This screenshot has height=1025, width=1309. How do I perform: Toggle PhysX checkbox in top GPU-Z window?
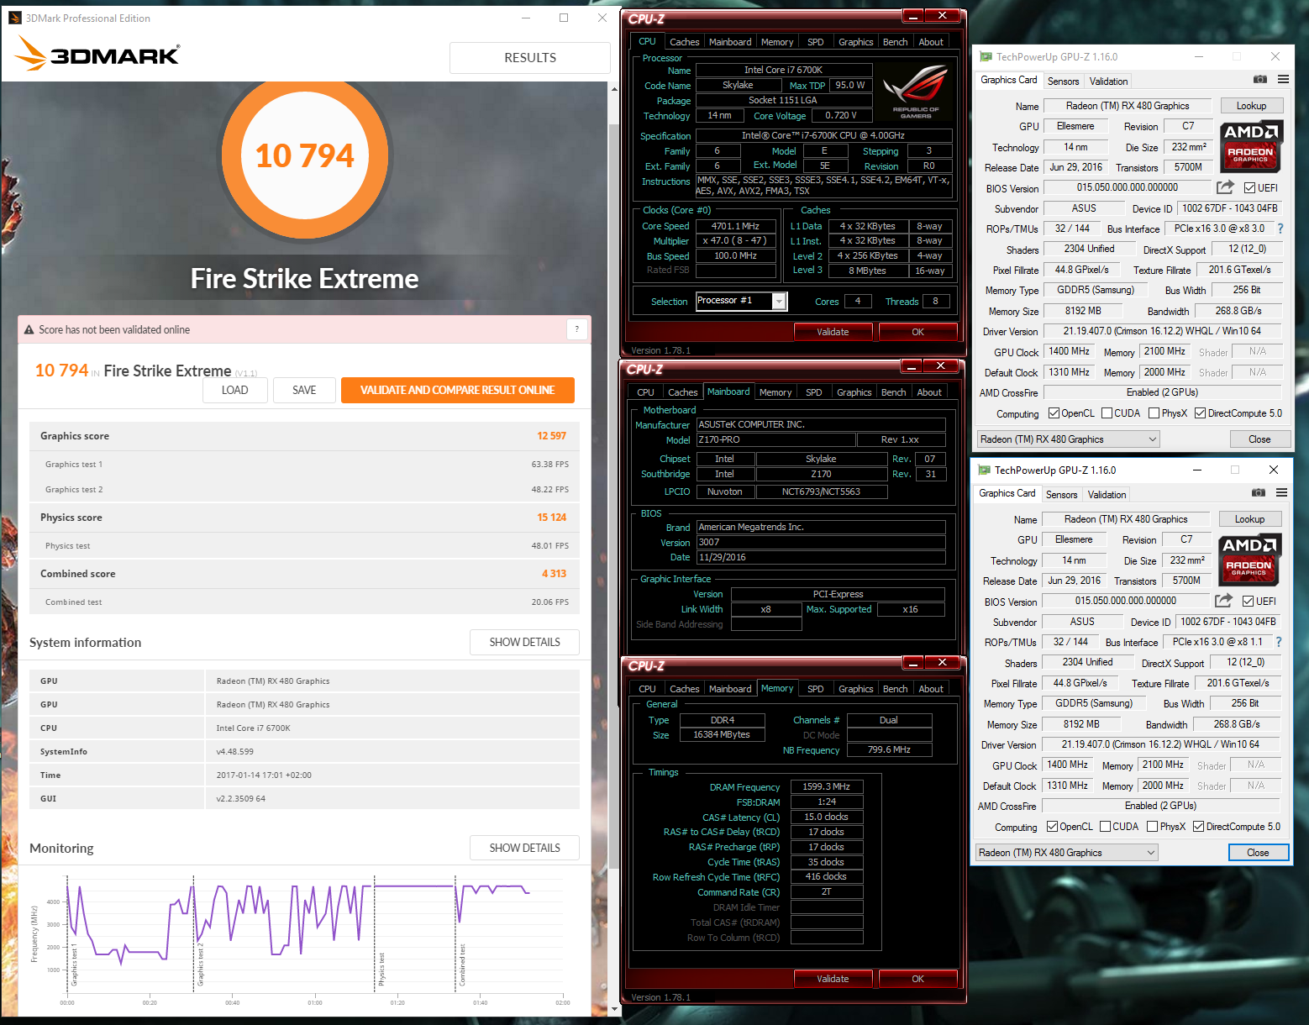(1154, 413)
